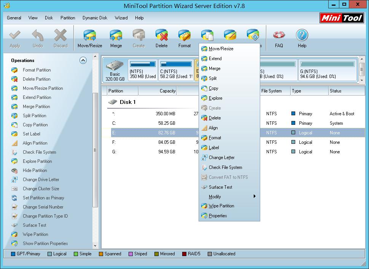Sort by the Capacity column header
Screen dimensions: 369x269
pos(157,91)
